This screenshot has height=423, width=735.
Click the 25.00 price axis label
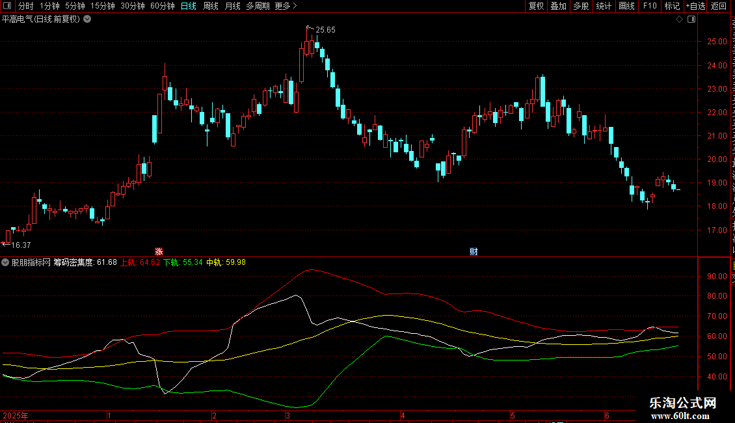pos(717,42)
